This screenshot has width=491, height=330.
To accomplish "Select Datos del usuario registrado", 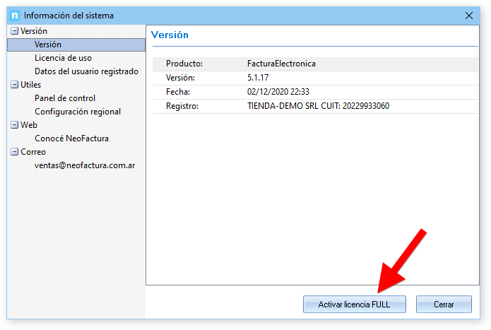I will click(86, 71).
